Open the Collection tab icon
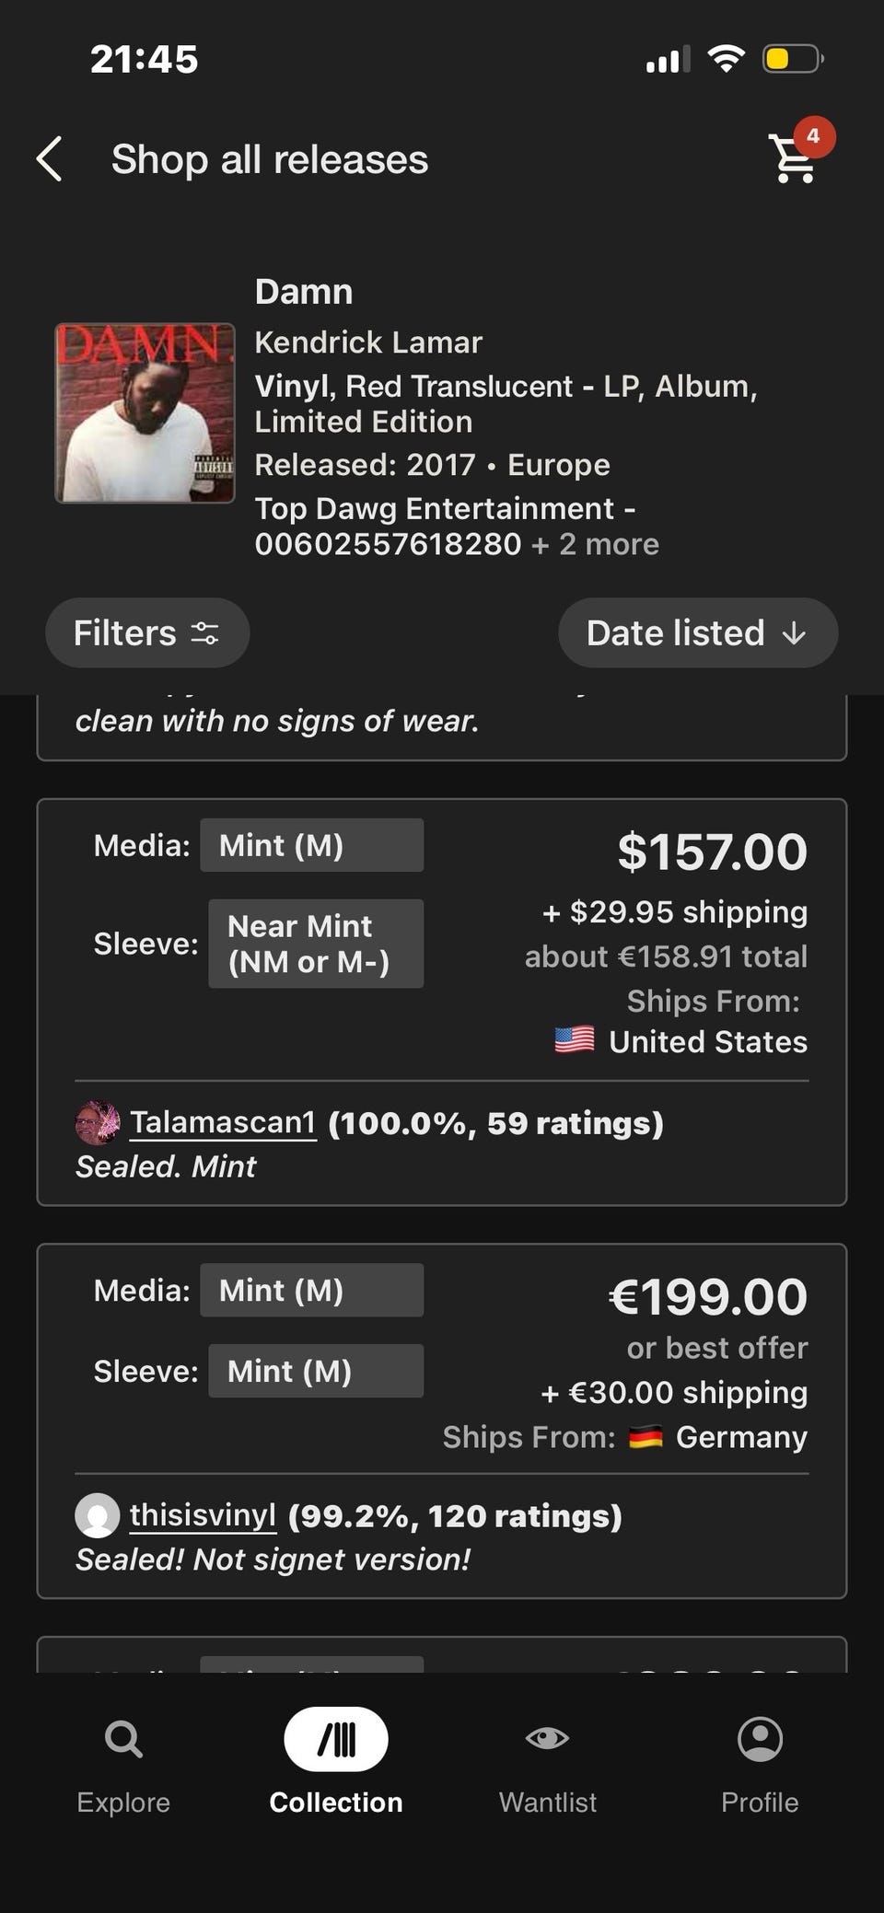Viewport: 884px width, 1913px height. 336,1739
